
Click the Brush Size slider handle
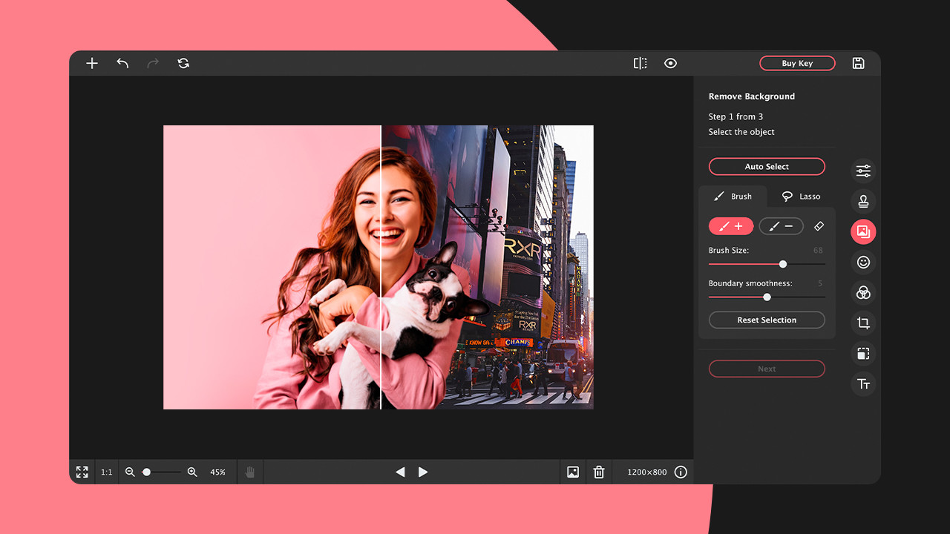point(783,264)
